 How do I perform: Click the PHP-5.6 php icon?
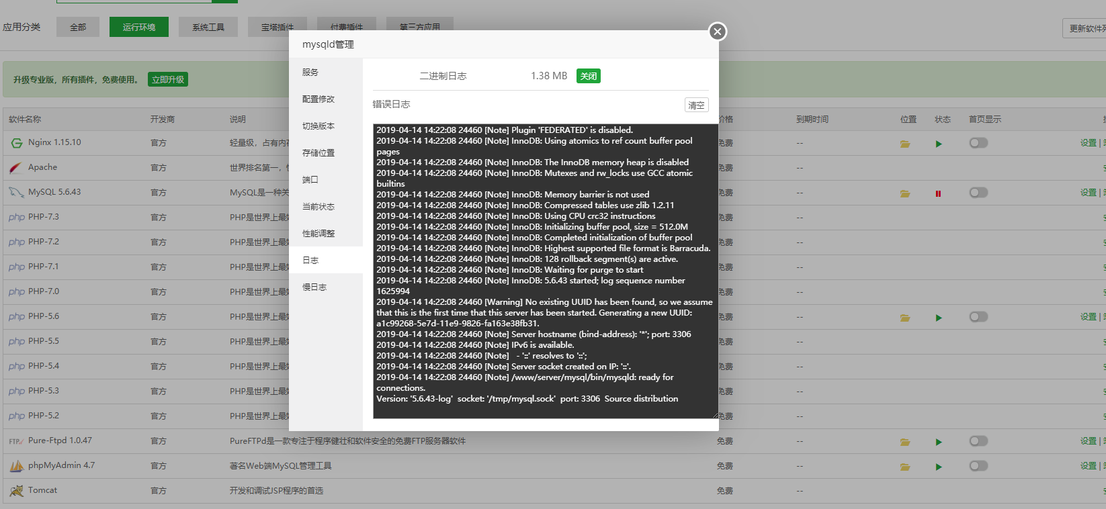(17, 317)
